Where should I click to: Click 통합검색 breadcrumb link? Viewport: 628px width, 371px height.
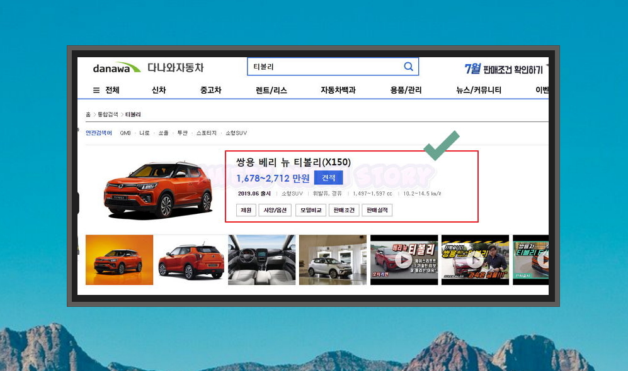(108, 114)
